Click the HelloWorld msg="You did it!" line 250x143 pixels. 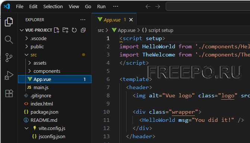pyautogui.click(x=191, y=120)
